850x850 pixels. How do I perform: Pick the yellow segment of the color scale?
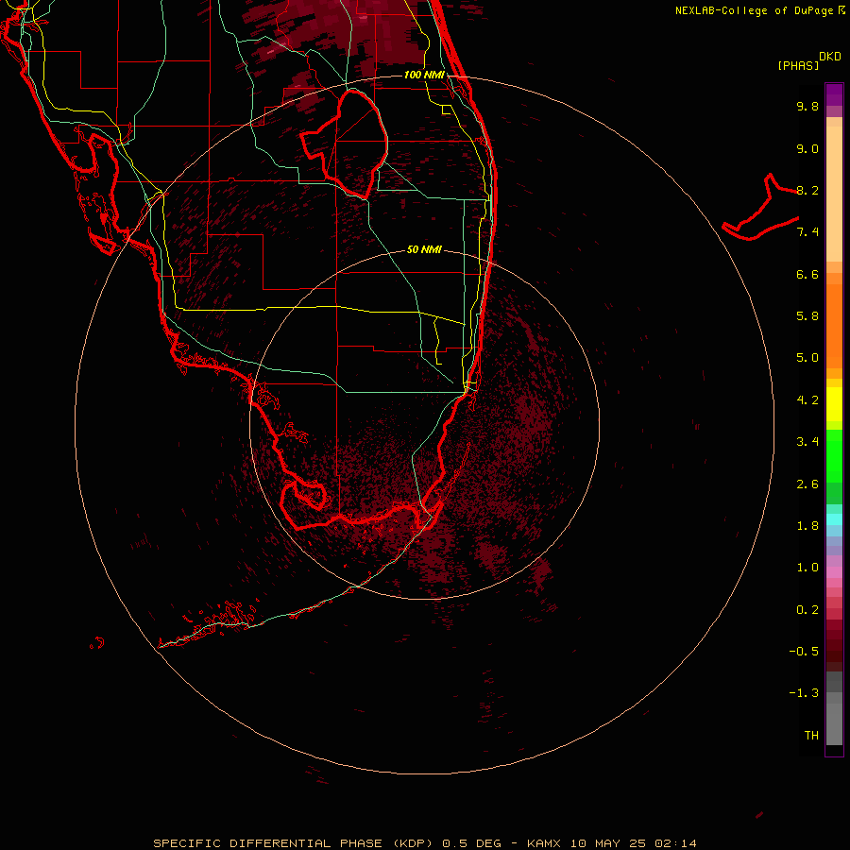tap(834, 404)
